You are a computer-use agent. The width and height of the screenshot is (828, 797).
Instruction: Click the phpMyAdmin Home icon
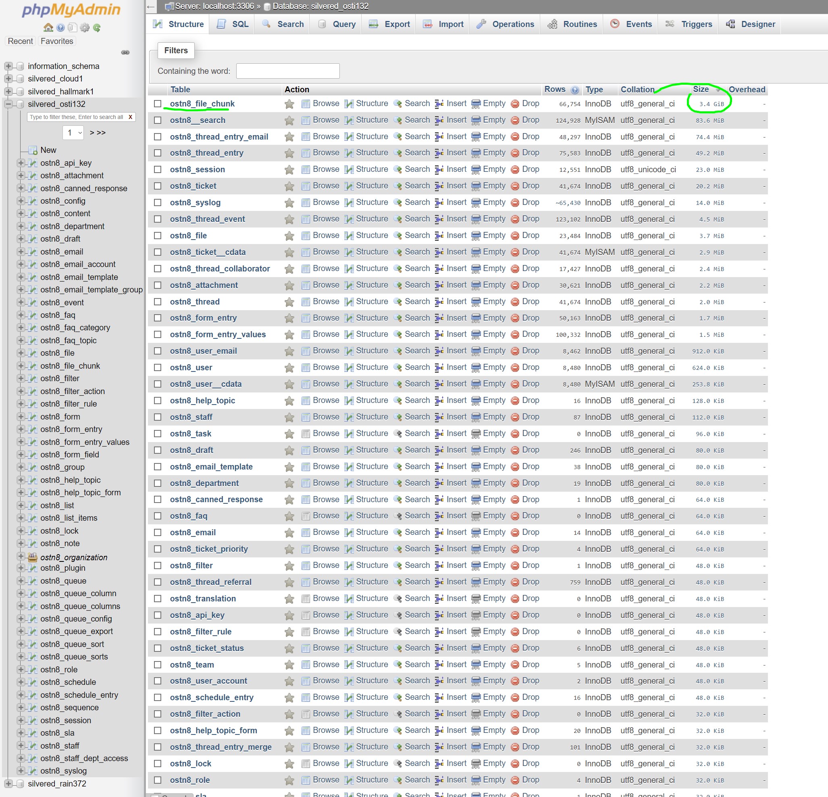48,28
